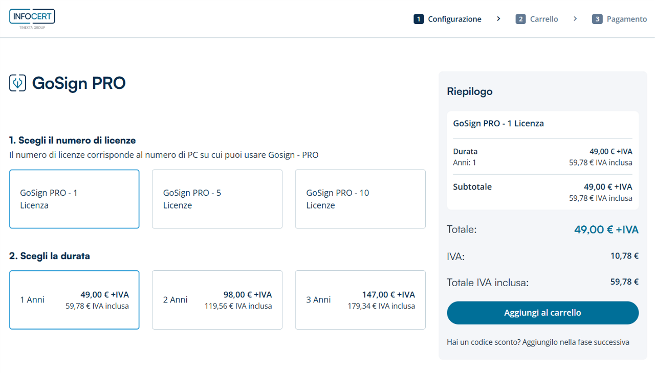Screen dimensions: 655x373
Task: Pick the GoSign PRO - 10 Licenze option
Action: (360, 199)
